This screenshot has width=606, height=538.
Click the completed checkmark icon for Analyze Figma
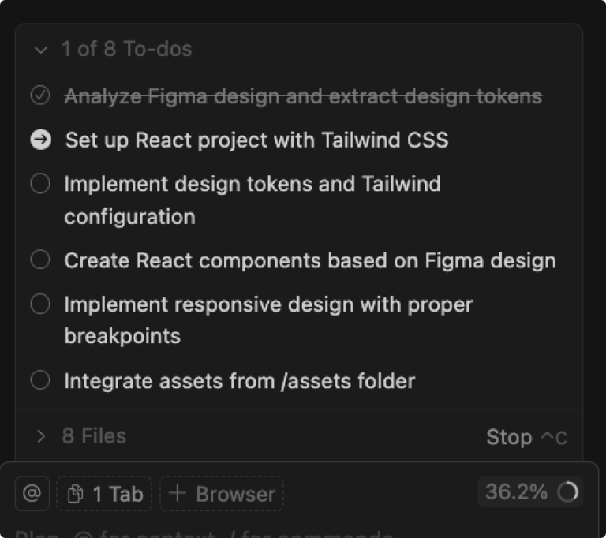(40, 96)
